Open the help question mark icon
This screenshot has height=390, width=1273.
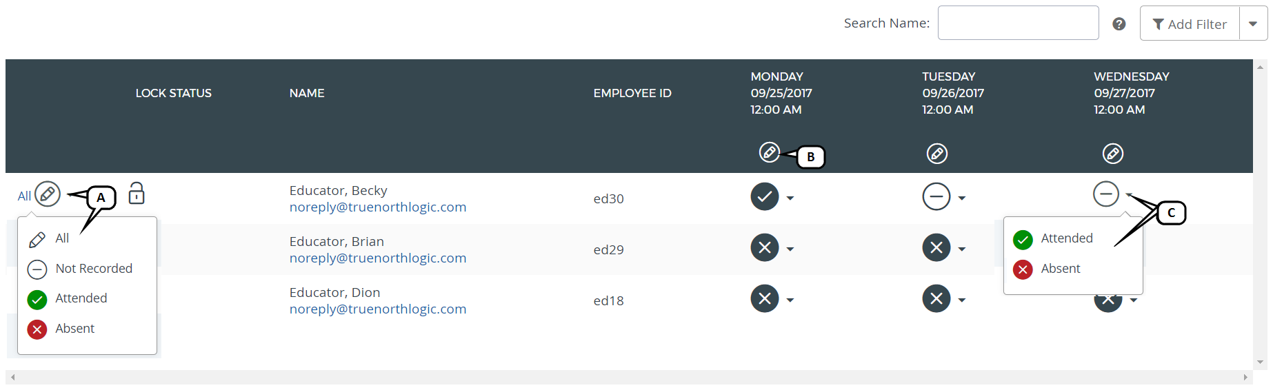[1119, 24]
